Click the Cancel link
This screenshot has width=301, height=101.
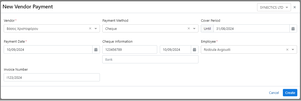(x=274, y=93)
